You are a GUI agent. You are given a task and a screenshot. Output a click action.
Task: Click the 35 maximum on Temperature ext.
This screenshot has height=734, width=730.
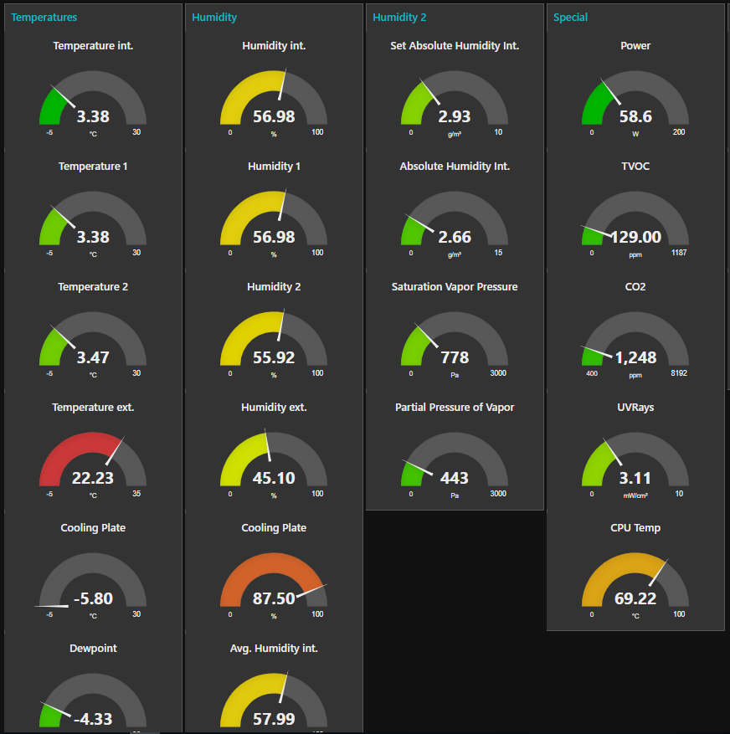[x=136, y=494]
